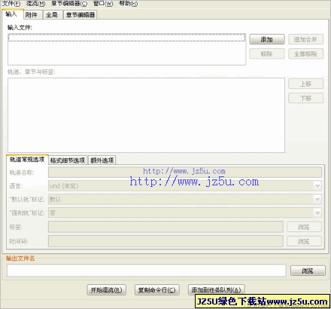Select the 额外选项 tab
This screenshot has height=309, width=331.
click(x=102, y=161)
